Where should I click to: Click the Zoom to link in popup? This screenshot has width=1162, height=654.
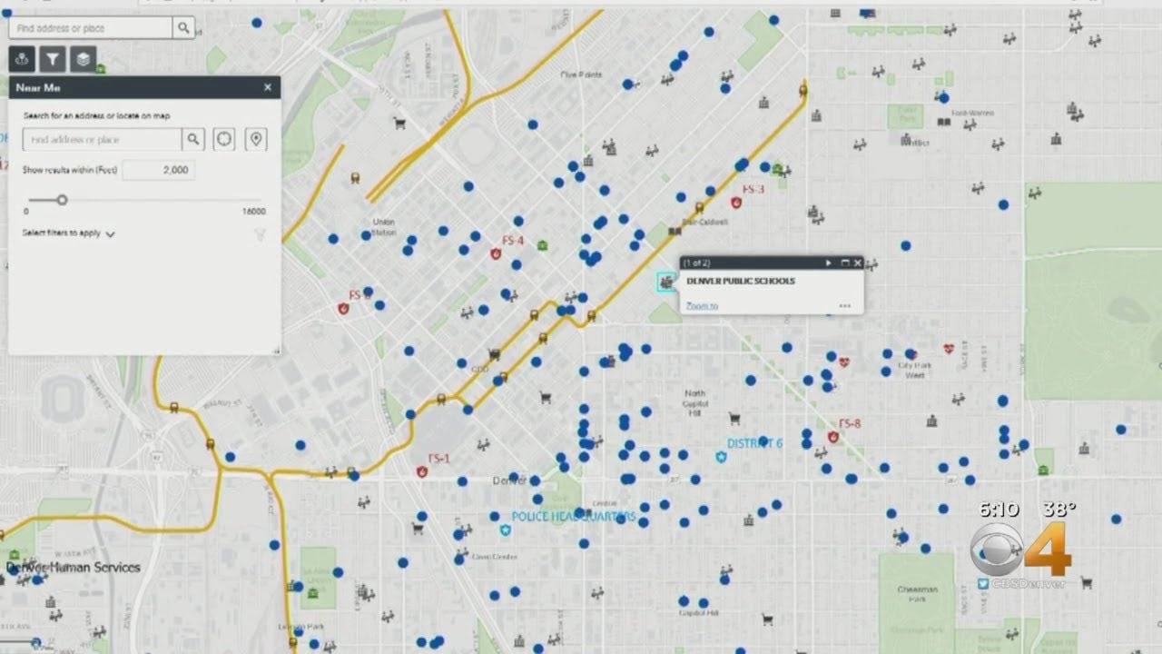(x=702, y=306)
